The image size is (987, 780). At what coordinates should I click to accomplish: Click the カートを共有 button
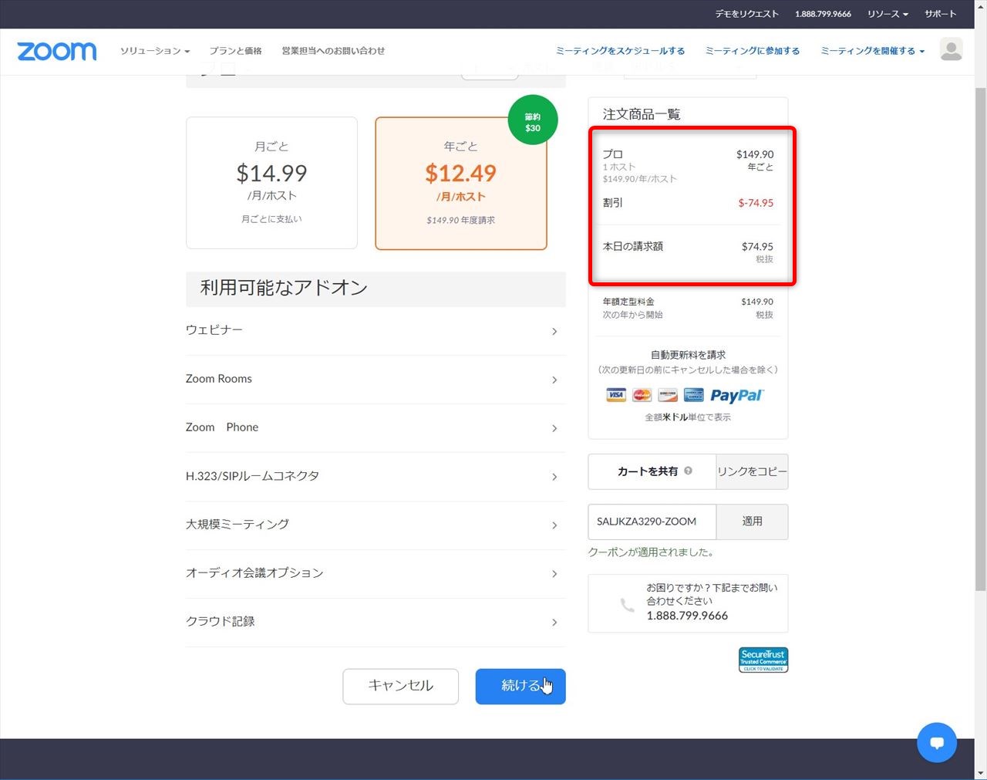652,471
